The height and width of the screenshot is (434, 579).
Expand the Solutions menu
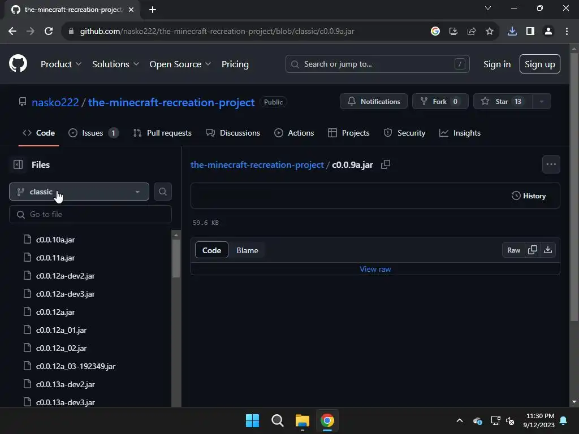115,64
